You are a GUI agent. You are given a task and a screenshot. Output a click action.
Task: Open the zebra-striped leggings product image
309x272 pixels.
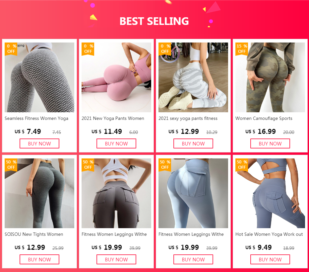(x=193, y=77)
